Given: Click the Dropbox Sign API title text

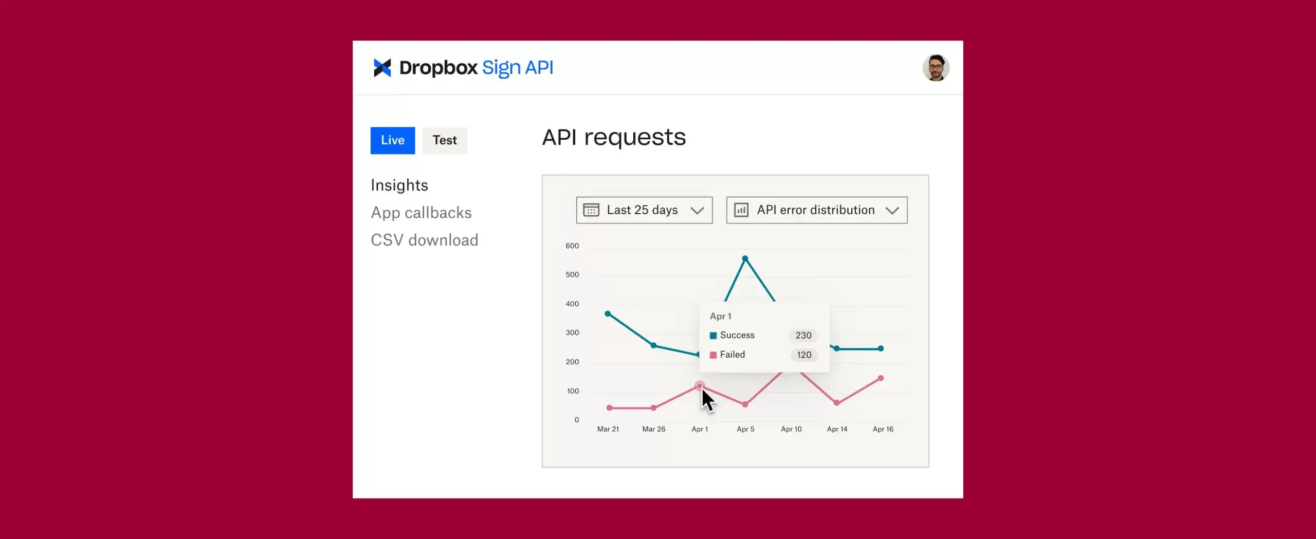Looking at the screenshot, I should point(476,68).
